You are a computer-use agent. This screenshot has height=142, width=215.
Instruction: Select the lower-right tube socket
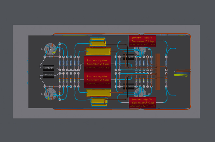(x=140, y=92)
